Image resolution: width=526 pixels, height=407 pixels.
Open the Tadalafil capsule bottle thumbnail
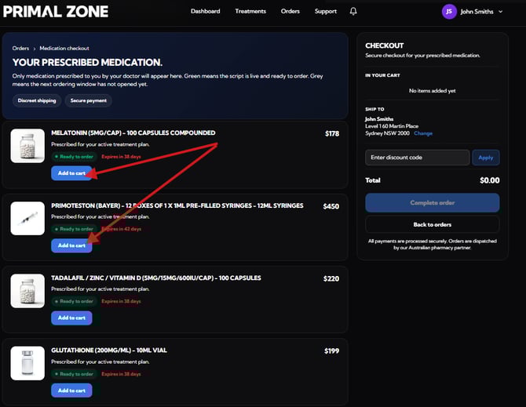(x=27, y=291)
